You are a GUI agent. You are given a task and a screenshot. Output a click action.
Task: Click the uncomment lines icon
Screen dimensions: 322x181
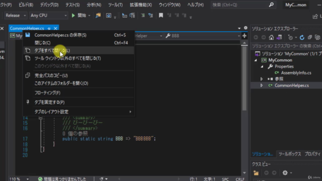tap(150, 16)
